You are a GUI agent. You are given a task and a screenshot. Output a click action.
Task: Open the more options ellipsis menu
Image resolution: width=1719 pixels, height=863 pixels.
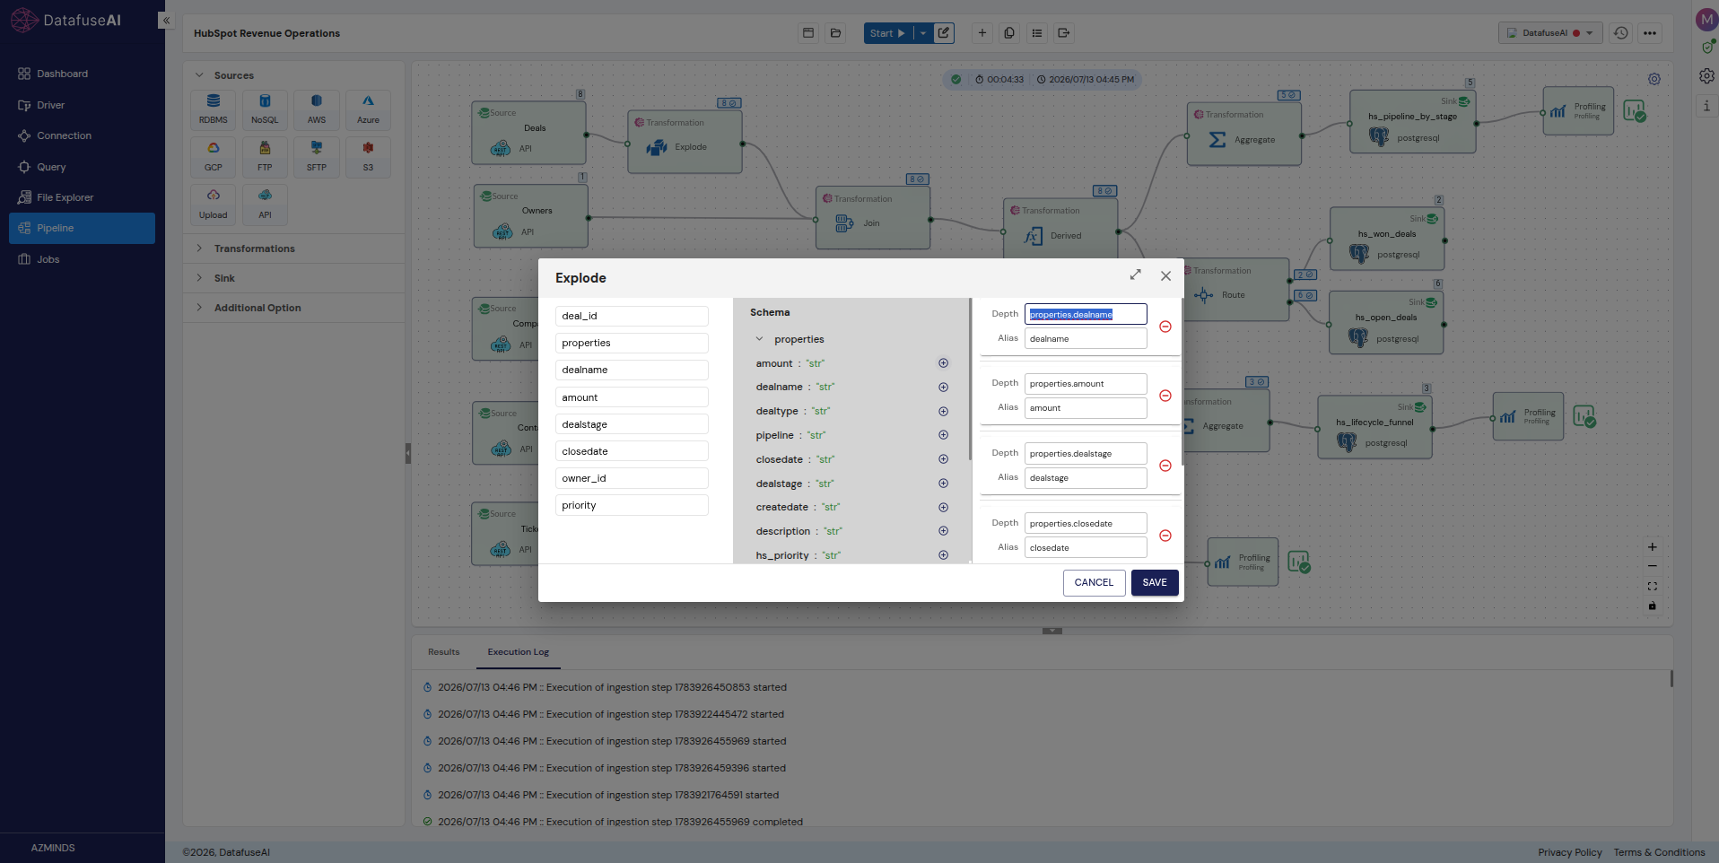1650,33
